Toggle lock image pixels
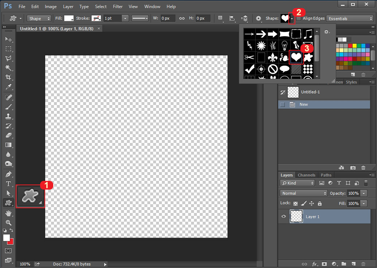377x268 pixels. (x=304, y=203)
